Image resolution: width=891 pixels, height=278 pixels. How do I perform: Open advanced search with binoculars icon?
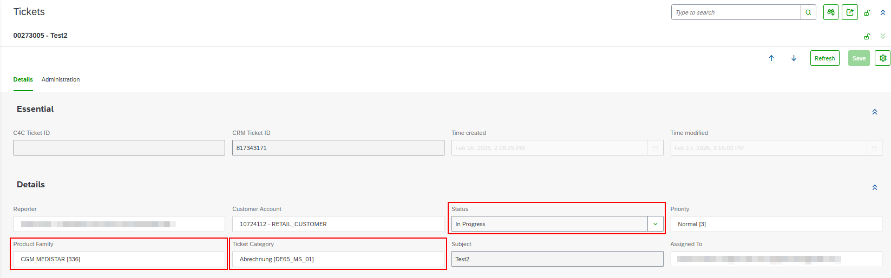click(x=831, y=12)
